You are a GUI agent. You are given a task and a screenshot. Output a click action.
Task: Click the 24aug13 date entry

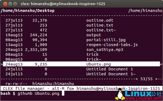(14, 64)
